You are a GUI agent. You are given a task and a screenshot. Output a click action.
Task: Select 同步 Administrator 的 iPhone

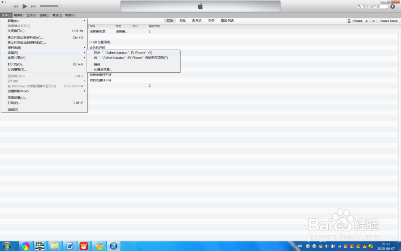point(133,53)
